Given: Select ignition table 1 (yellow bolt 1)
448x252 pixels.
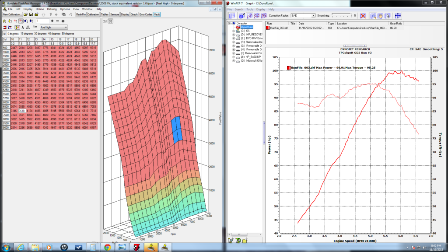Looking at the screenshot, I should (x=4, y=21).
